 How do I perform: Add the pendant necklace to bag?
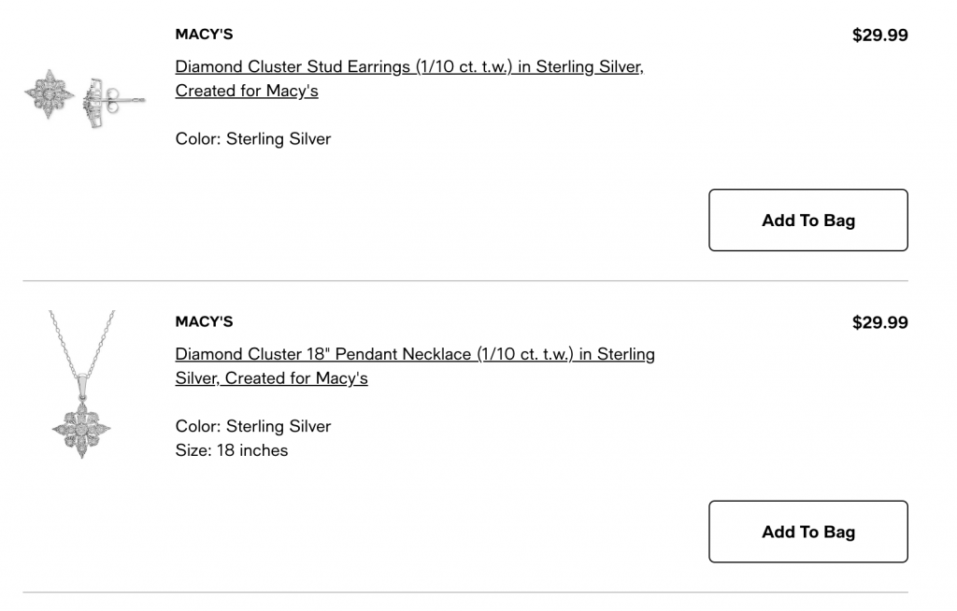(x=808, y=532)
